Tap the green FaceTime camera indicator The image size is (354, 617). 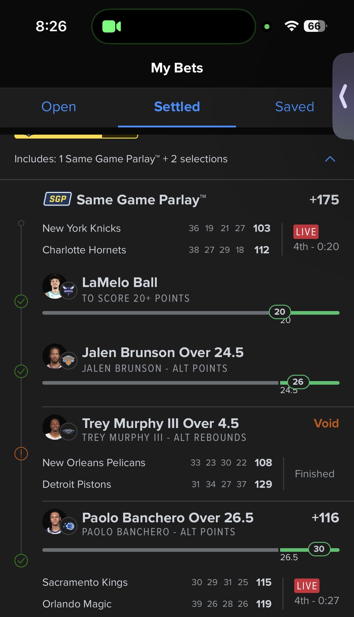coord(112,26)
